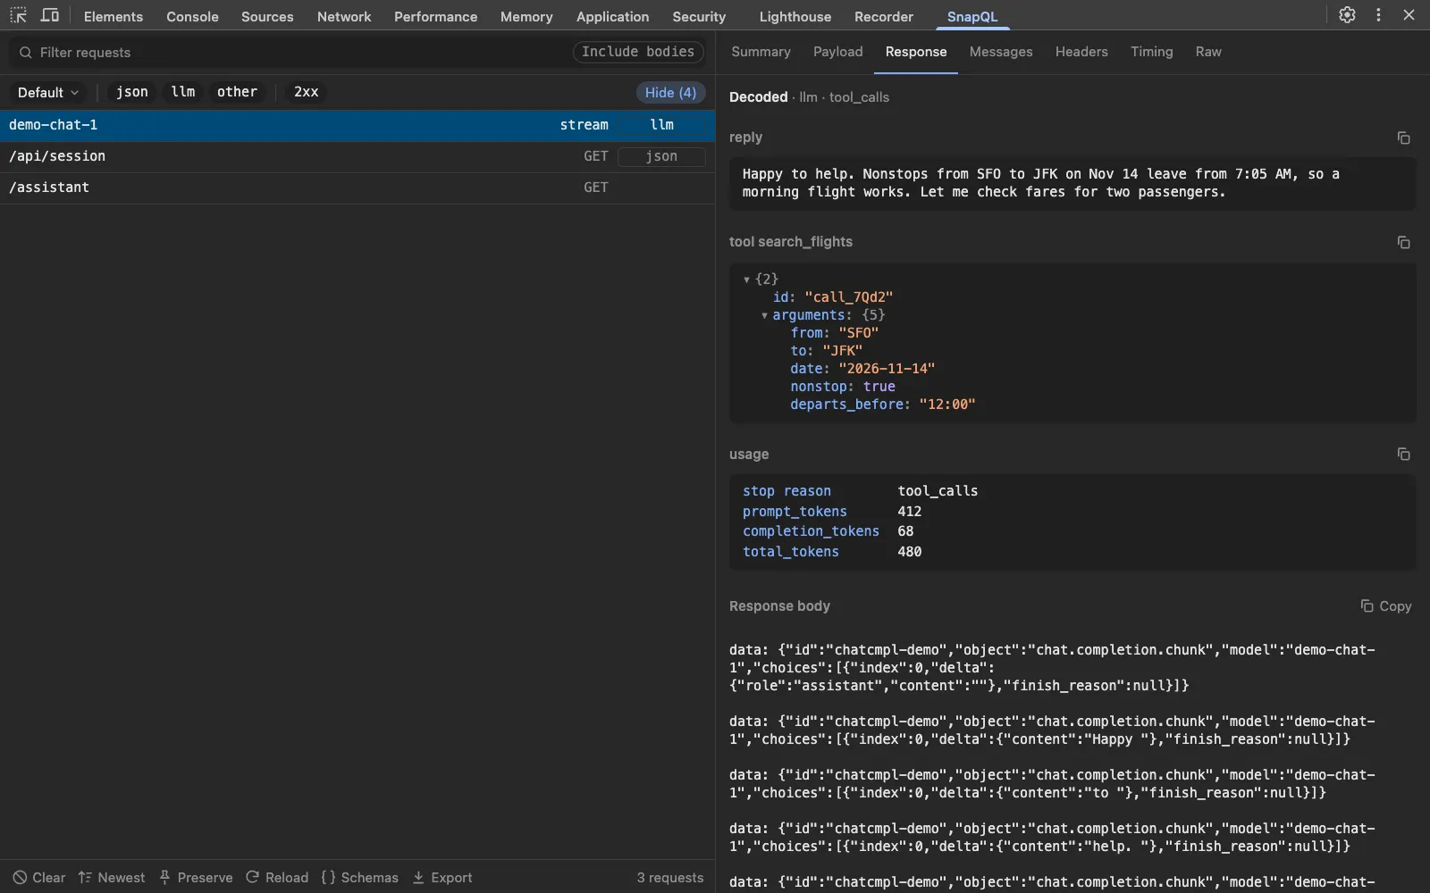This screenshot has width=1430, height=893.
Task: Select the demo-chat-1 request row
Action: pos(357,125)
